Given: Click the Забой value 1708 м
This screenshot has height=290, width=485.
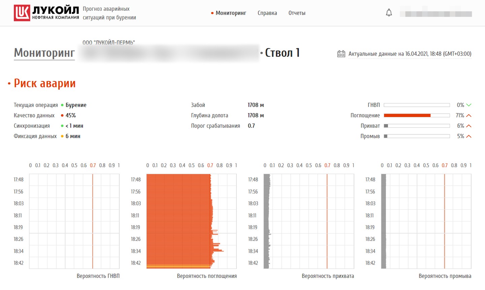Looking at the screenshot, I should pyautogui.click(x=256, y=105).
